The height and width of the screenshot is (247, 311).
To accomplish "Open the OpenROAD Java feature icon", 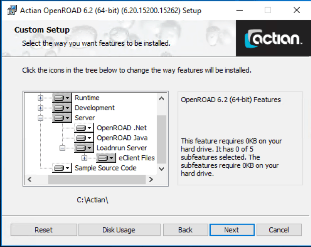I will 84,138.
